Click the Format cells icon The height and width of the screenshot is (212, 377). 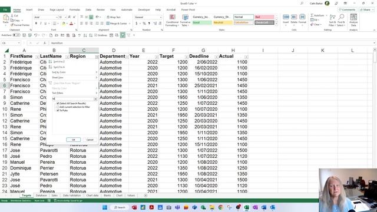click(x=302, y=17)
